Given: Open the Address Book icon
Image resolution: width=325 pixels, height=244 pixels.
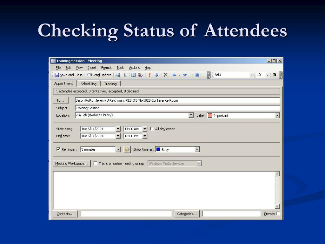Looking at the screenshot, I should pos(134,75).
